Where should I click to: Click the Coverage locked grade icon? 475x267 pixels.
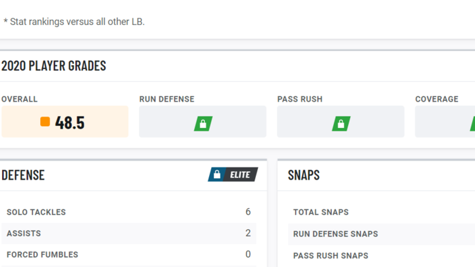pos(472,123)
